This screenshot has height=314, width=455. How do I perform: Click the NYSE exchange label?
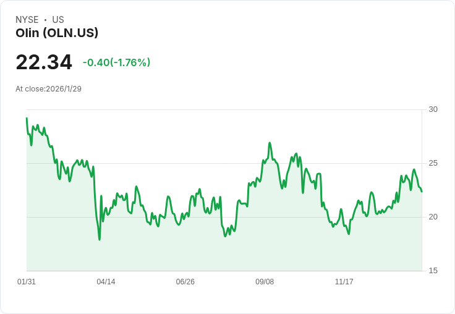27,20
